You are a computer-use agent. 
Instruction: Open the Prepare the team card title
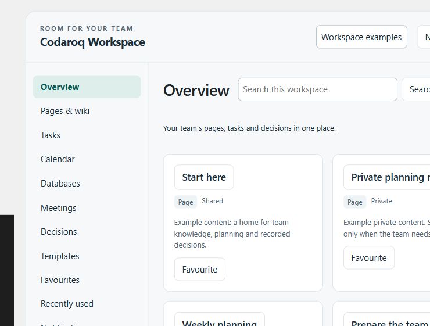(386, 320)
